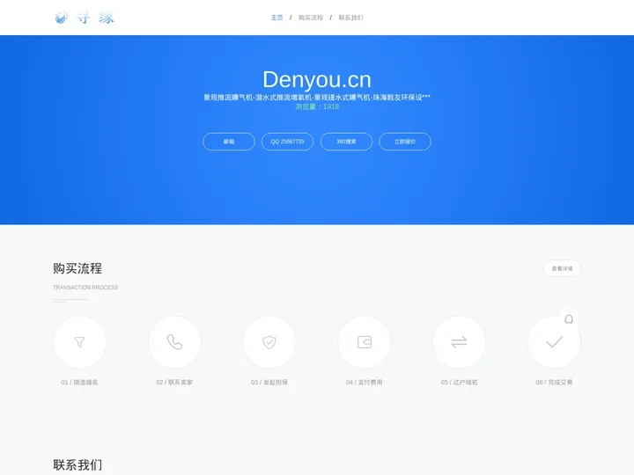This screenshot has width=634, height=475.
Task: Open 联系我们 in the top navigation
Action: (350, 18)
